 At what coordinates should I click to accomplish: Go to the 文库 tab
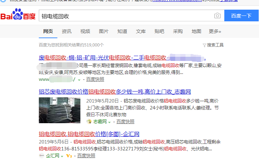141,31
